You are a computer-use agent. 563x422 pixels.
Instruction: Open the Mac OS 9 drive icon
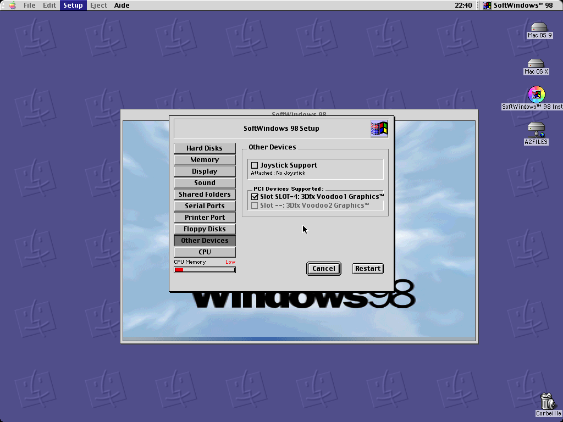click(x=539, y=27)
